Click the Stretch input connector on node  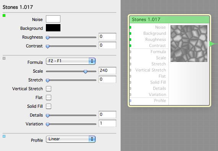[130, 64]
